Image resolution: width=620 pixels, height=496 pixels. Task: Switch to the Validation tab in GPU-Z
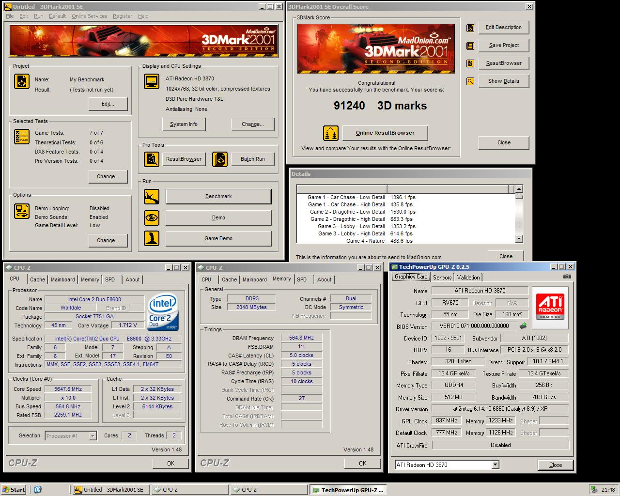tap(468, 278)
